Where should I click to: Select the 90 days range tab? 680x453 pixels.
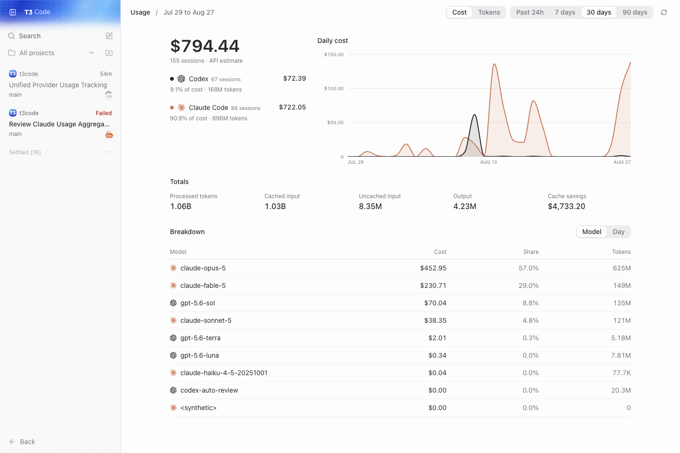(x=635, y=12)
